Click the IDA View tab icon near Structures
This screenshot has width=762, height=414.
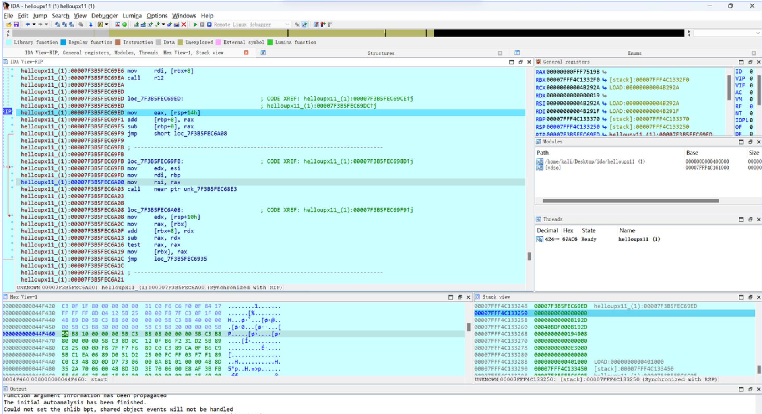tap(263, 53)
